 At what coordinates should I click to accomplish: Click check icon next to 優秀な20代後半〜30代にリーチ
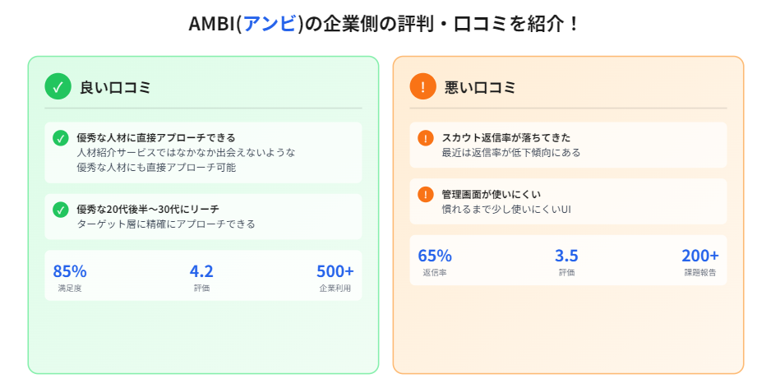click(60, 209)
